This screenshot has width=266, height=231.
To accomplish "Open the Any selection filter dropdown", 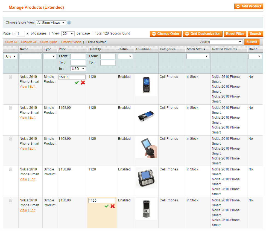I will tap(10, 56).
